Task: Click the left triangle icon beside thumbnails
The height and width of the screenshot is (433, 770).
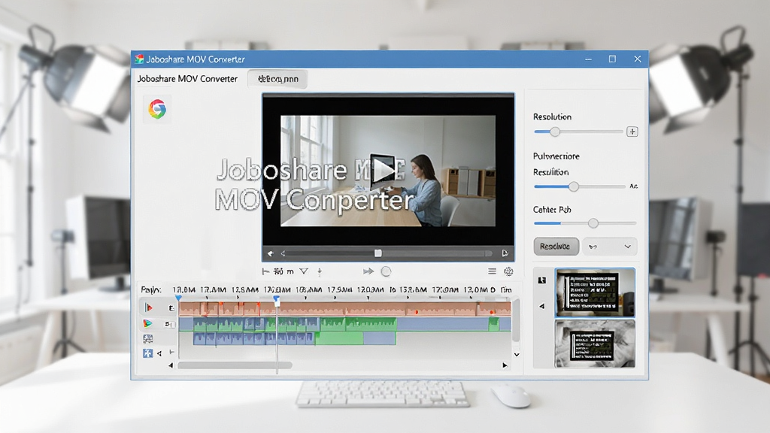Action: [x=541, y=307]
